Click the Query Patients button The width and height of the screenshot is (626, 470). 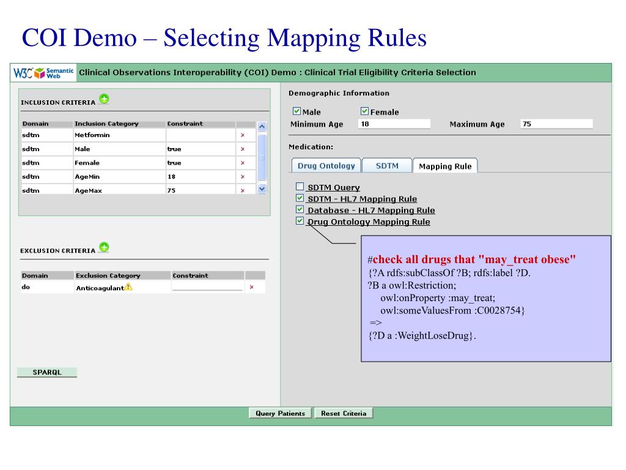coord(280,413)
